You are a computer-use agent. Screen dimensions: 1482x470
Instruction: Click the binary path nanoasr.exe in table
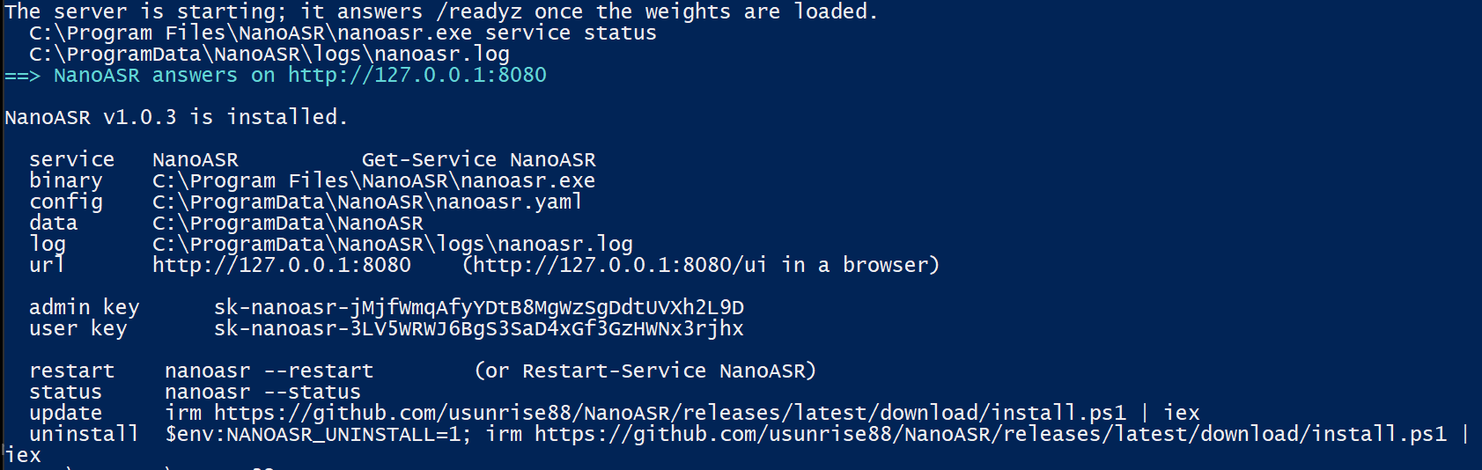coord(374,181)
